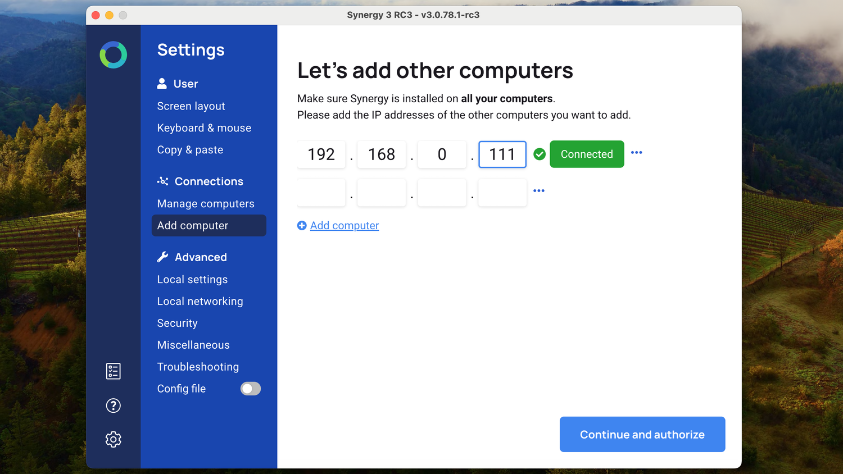Toggle the Config file switch
Viewport: 843px width, 474px height.
point(251,389)
